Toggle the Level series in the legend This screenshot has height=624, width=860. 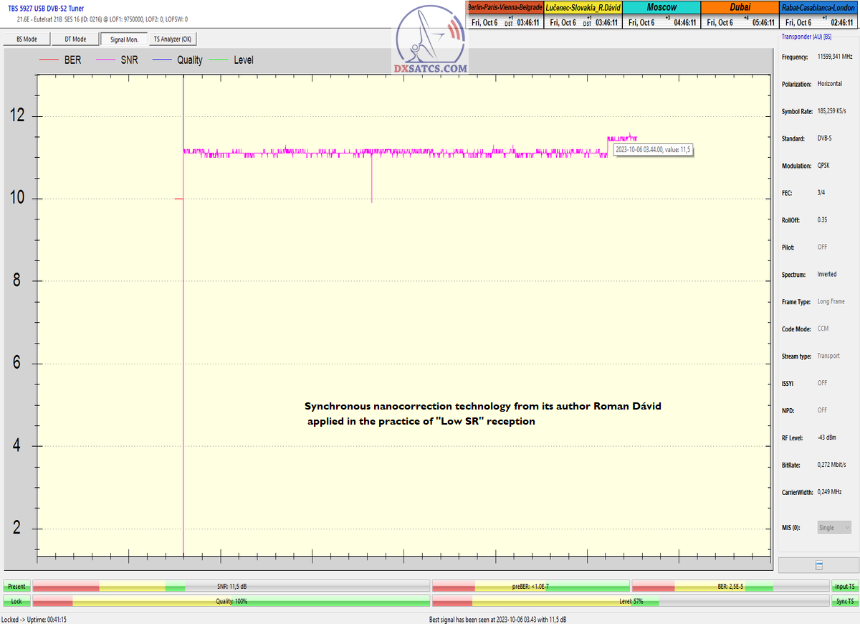tap(244, 60)
